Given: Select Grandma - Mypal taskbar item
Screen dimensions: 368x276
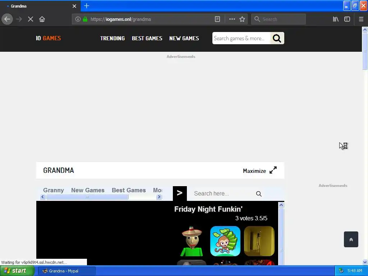Looking at the screenshot, I should (x=66, y=271).
